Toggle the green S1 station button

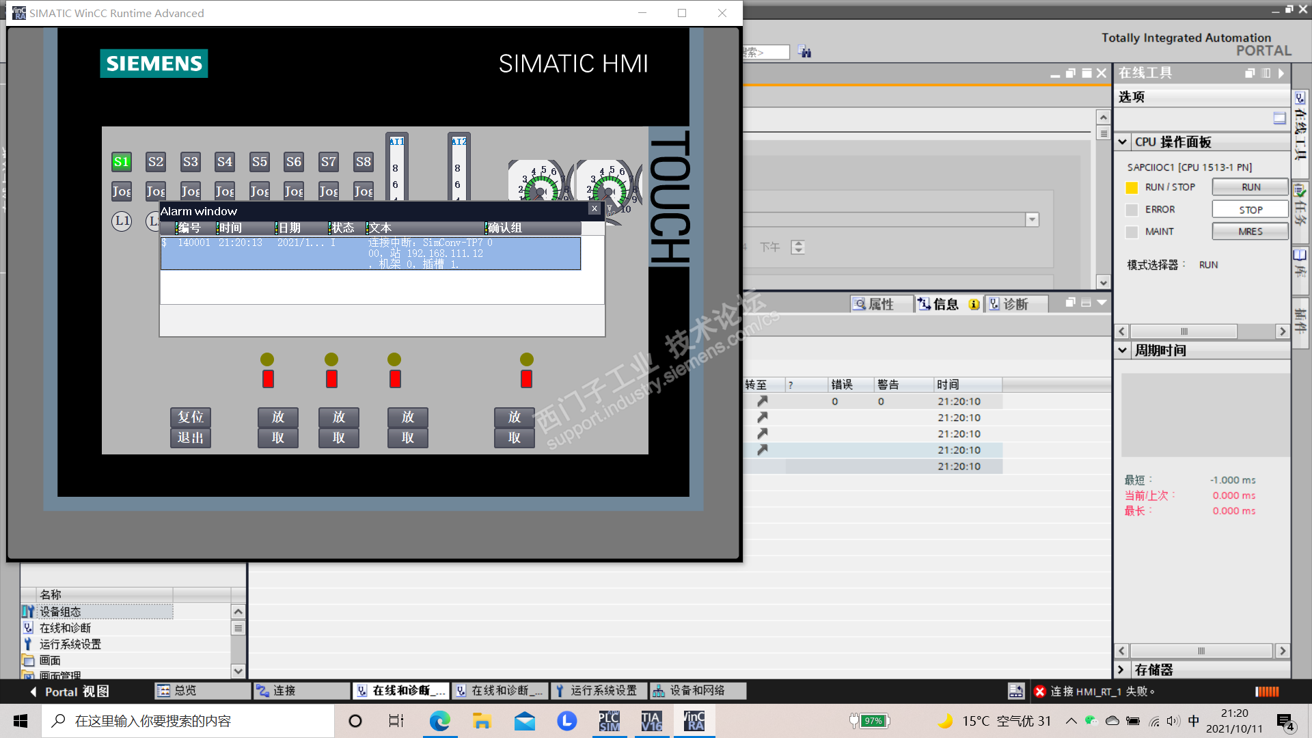tap(122, 162)
